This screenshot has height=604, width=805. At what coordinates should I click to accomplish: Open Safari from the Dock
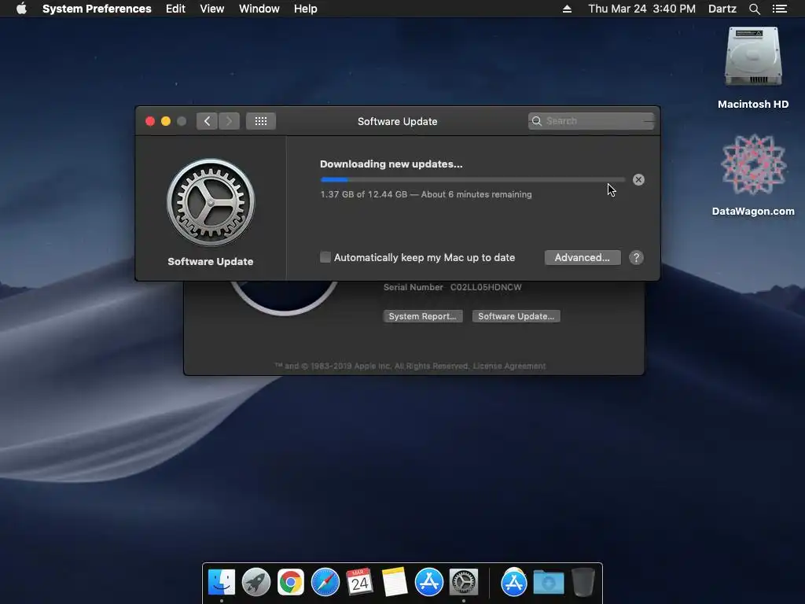click(325, 583)
